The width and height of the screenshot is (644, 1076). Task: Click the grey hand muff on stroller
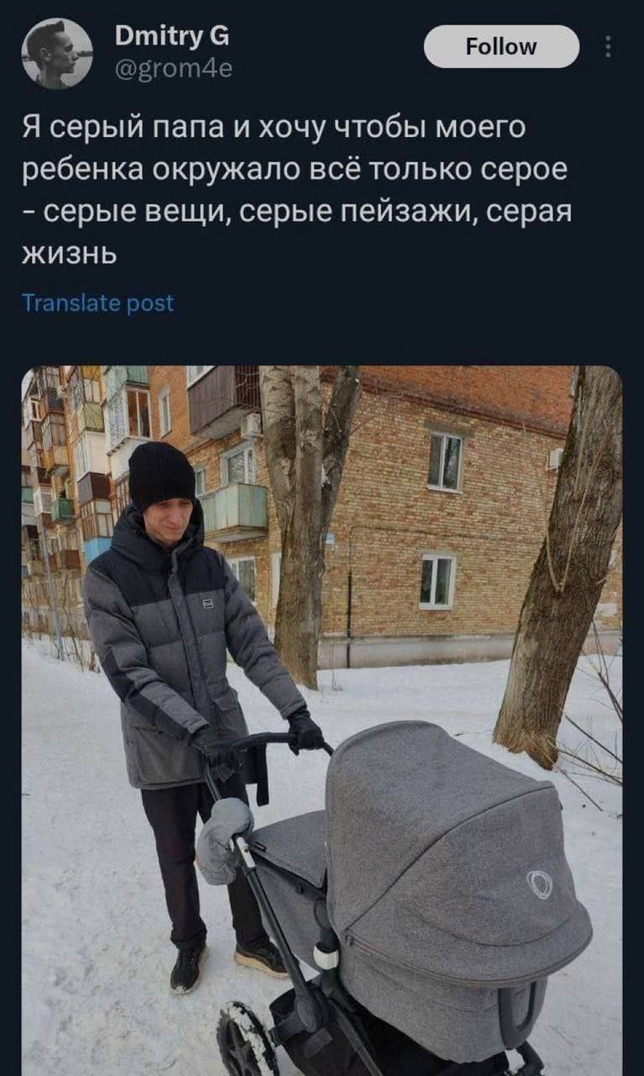tap(223, 841)
